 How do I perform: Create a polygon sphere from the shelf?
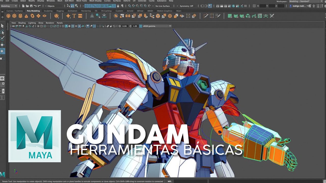pyautogui.click(x=8, y=16)
